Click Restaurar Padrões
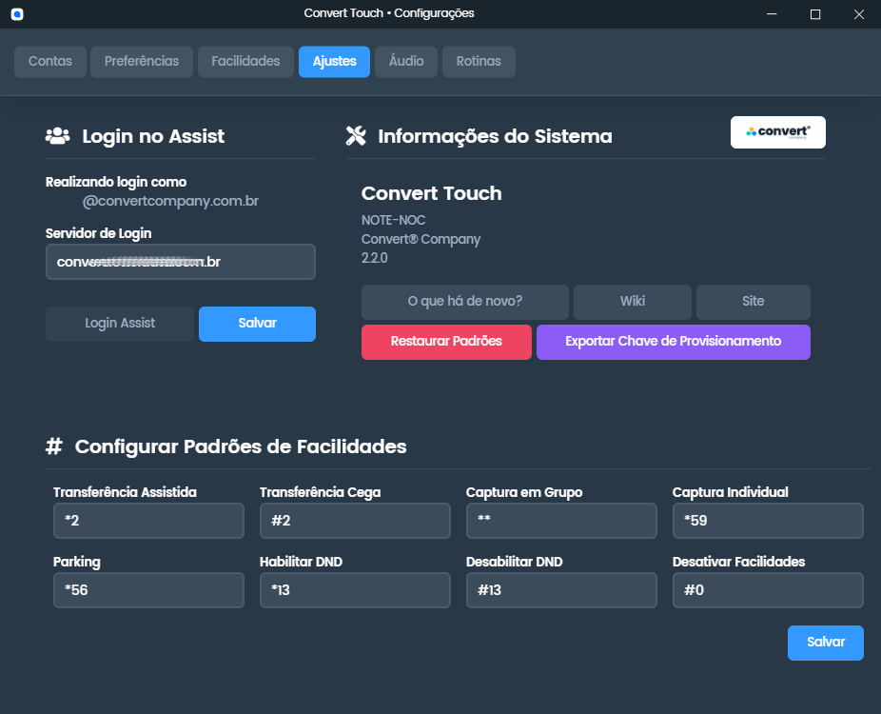 pyautogui.click(x=446, y=342)
